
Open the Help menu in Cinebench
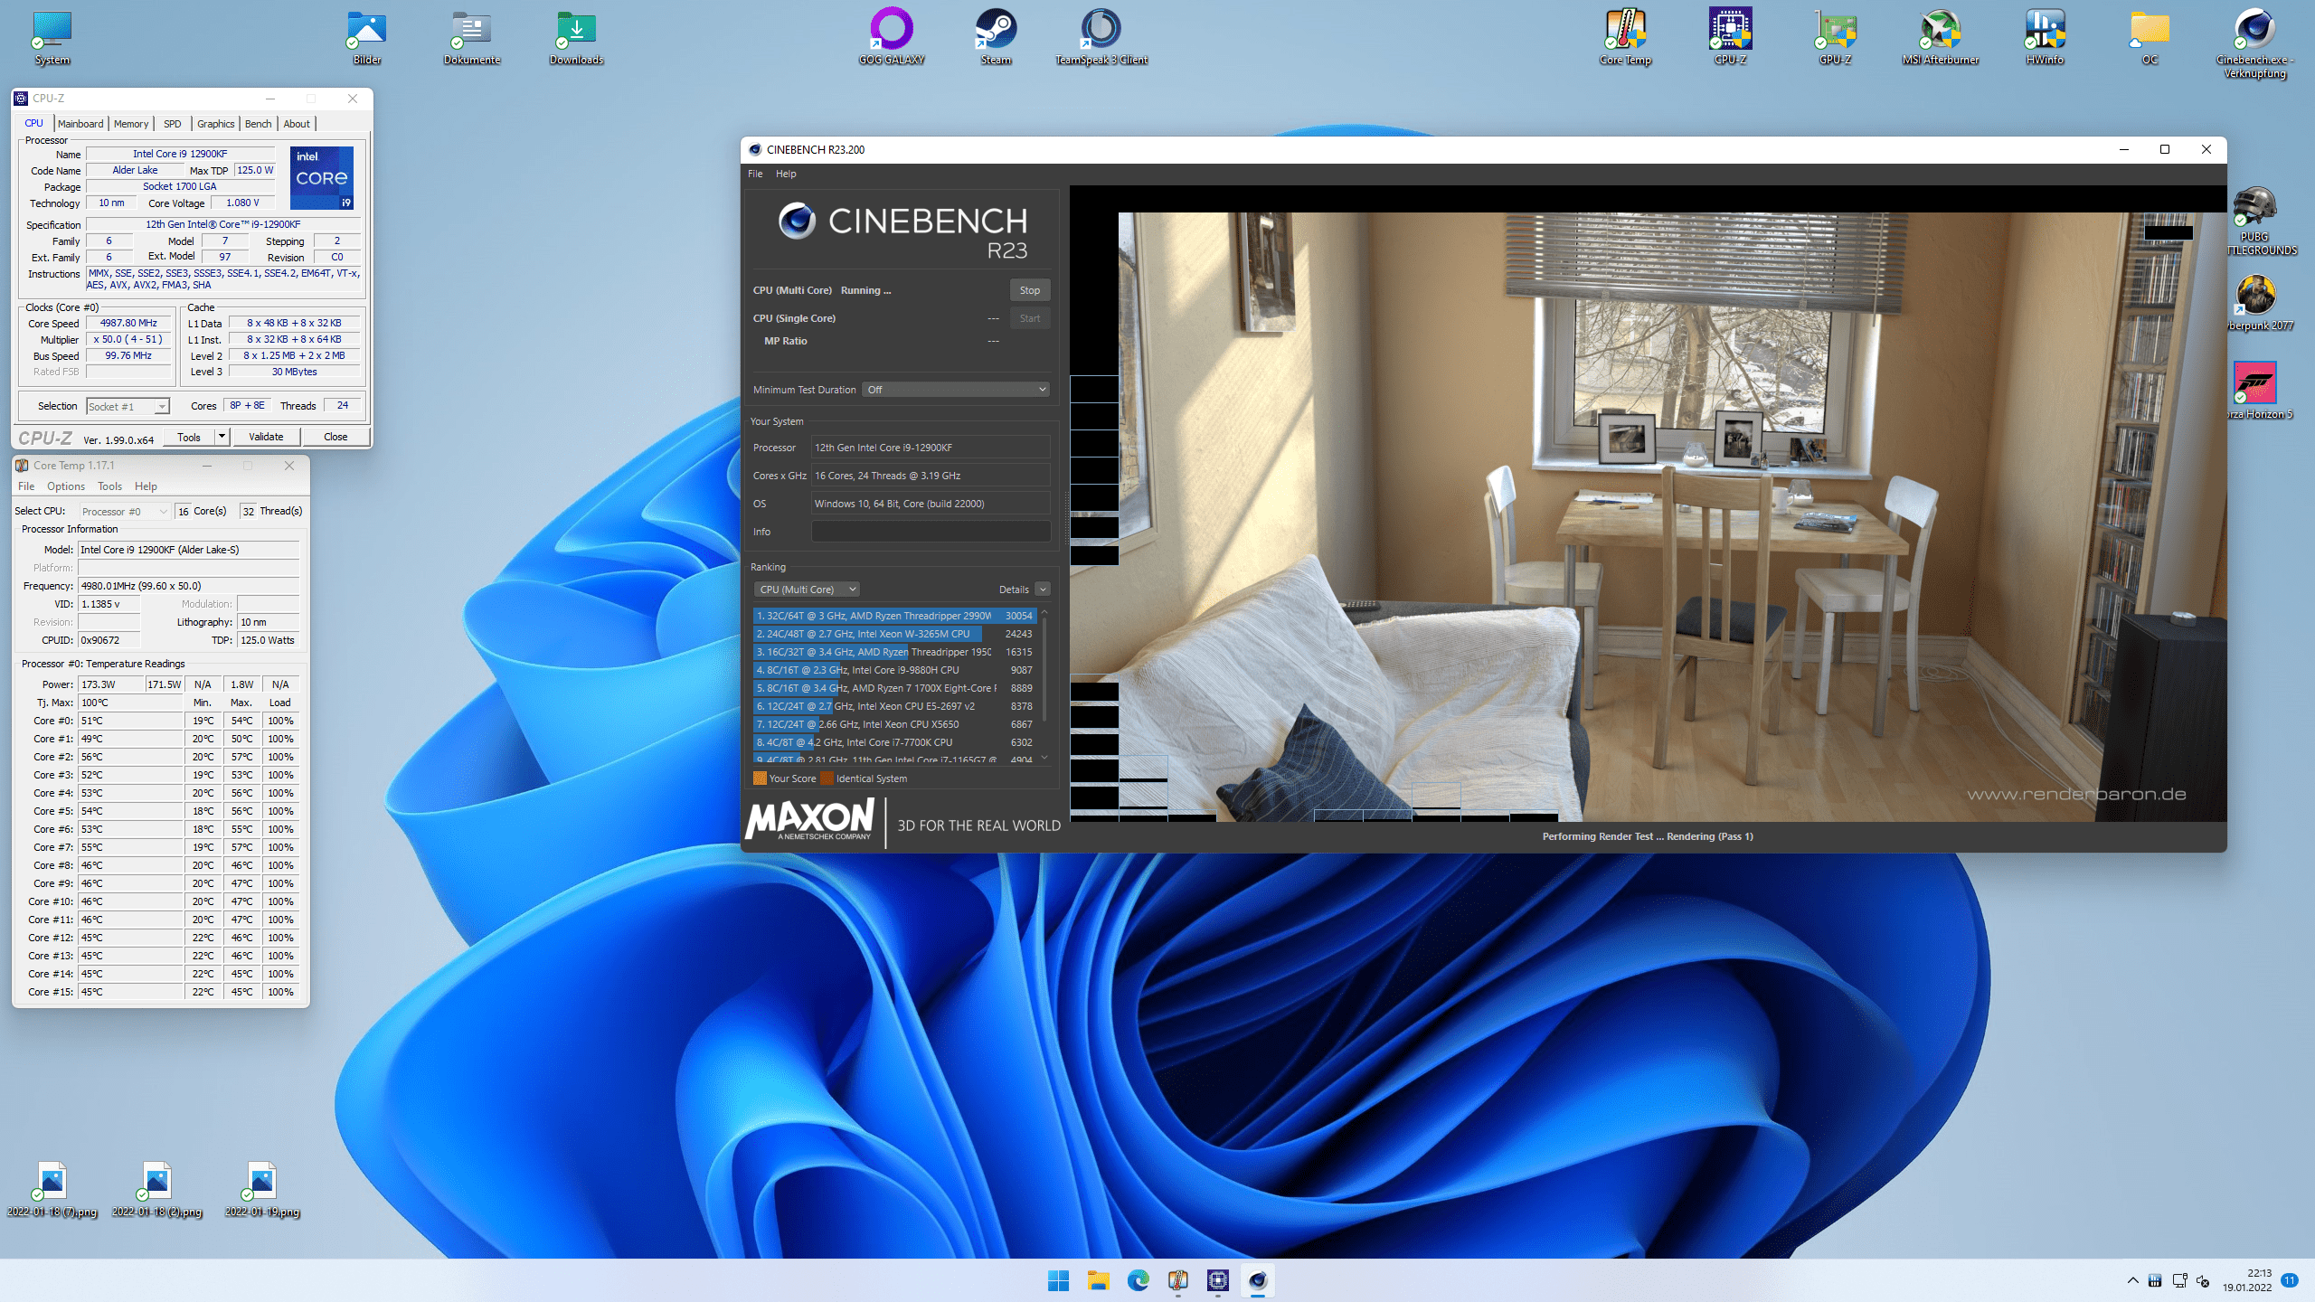(x=785, y=174)
